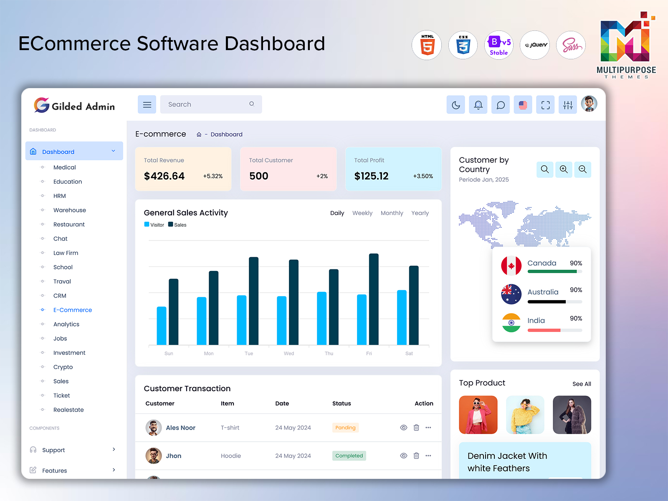Select the Monthly sales tab
This screenshot has height=501, width=668.
tap(392, 213)
